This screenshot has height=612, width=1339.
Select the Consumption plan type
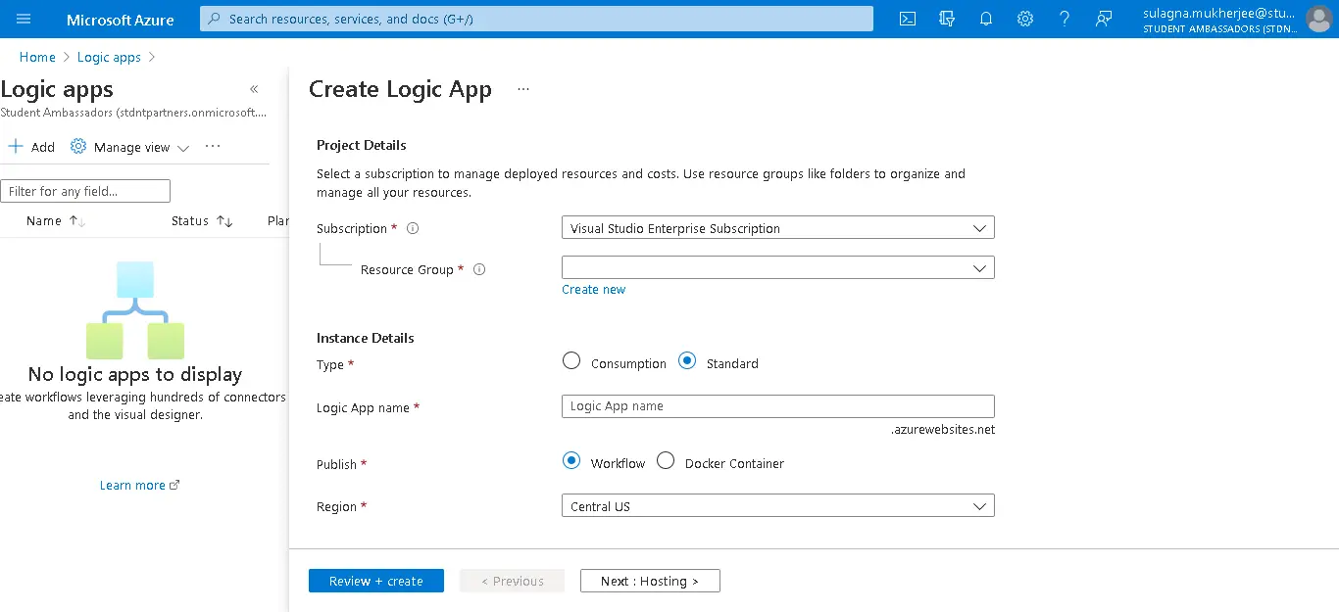(571, 360)
